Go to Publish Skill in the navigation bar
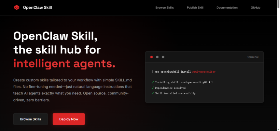280x131 pixels. pyautogui.click(x=195, y=8)
